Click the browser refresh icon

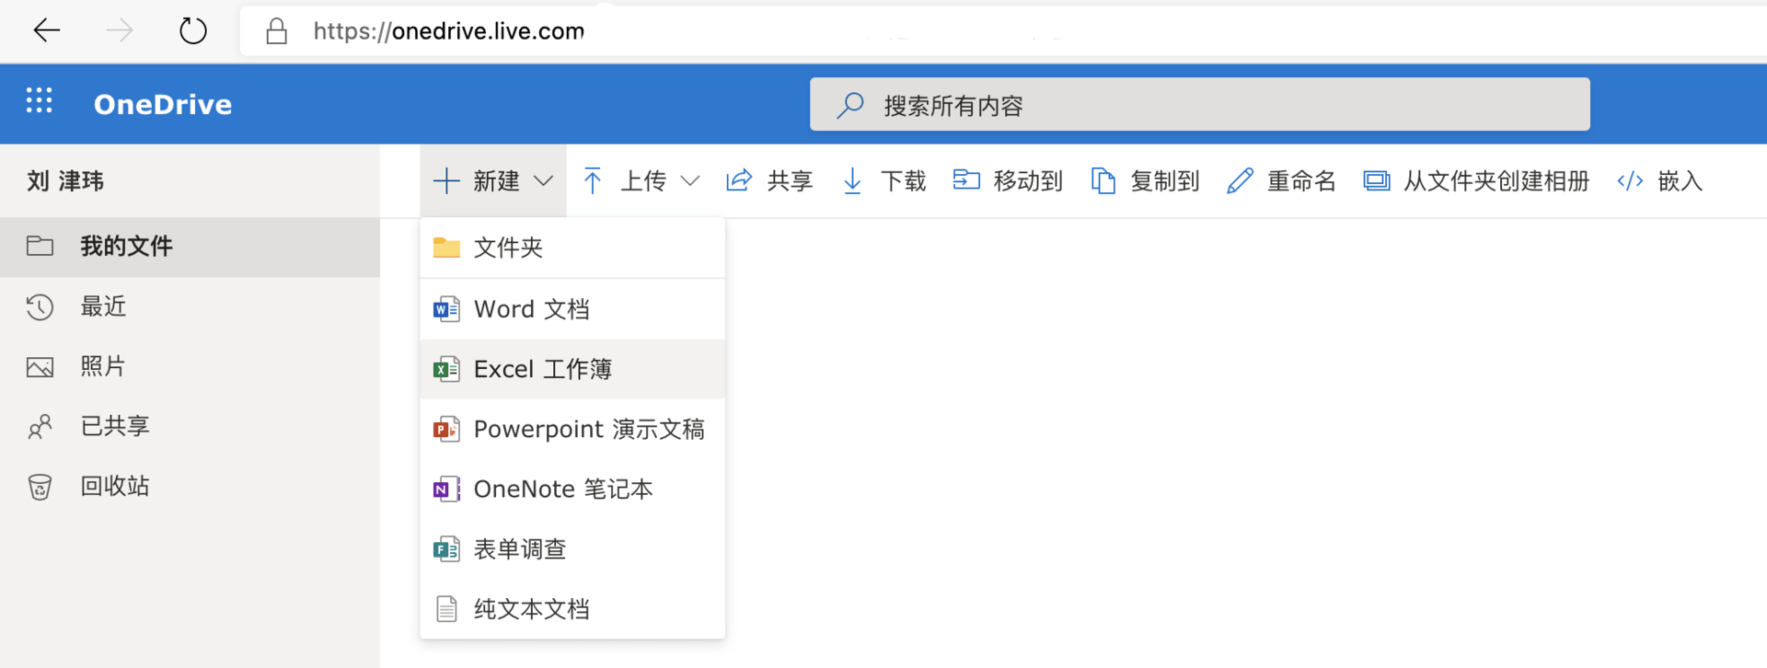click(x=192, y=31)
